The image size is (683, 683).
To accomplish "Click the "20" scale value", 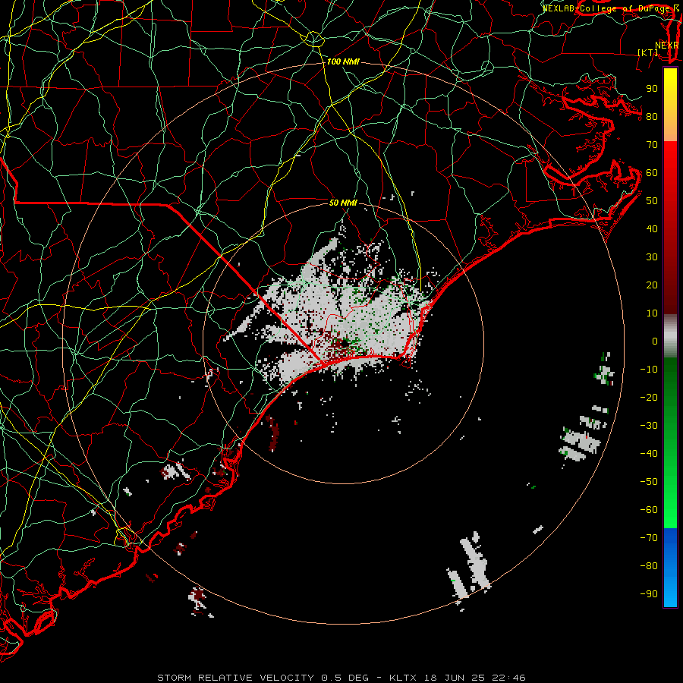I will point(652,285).
